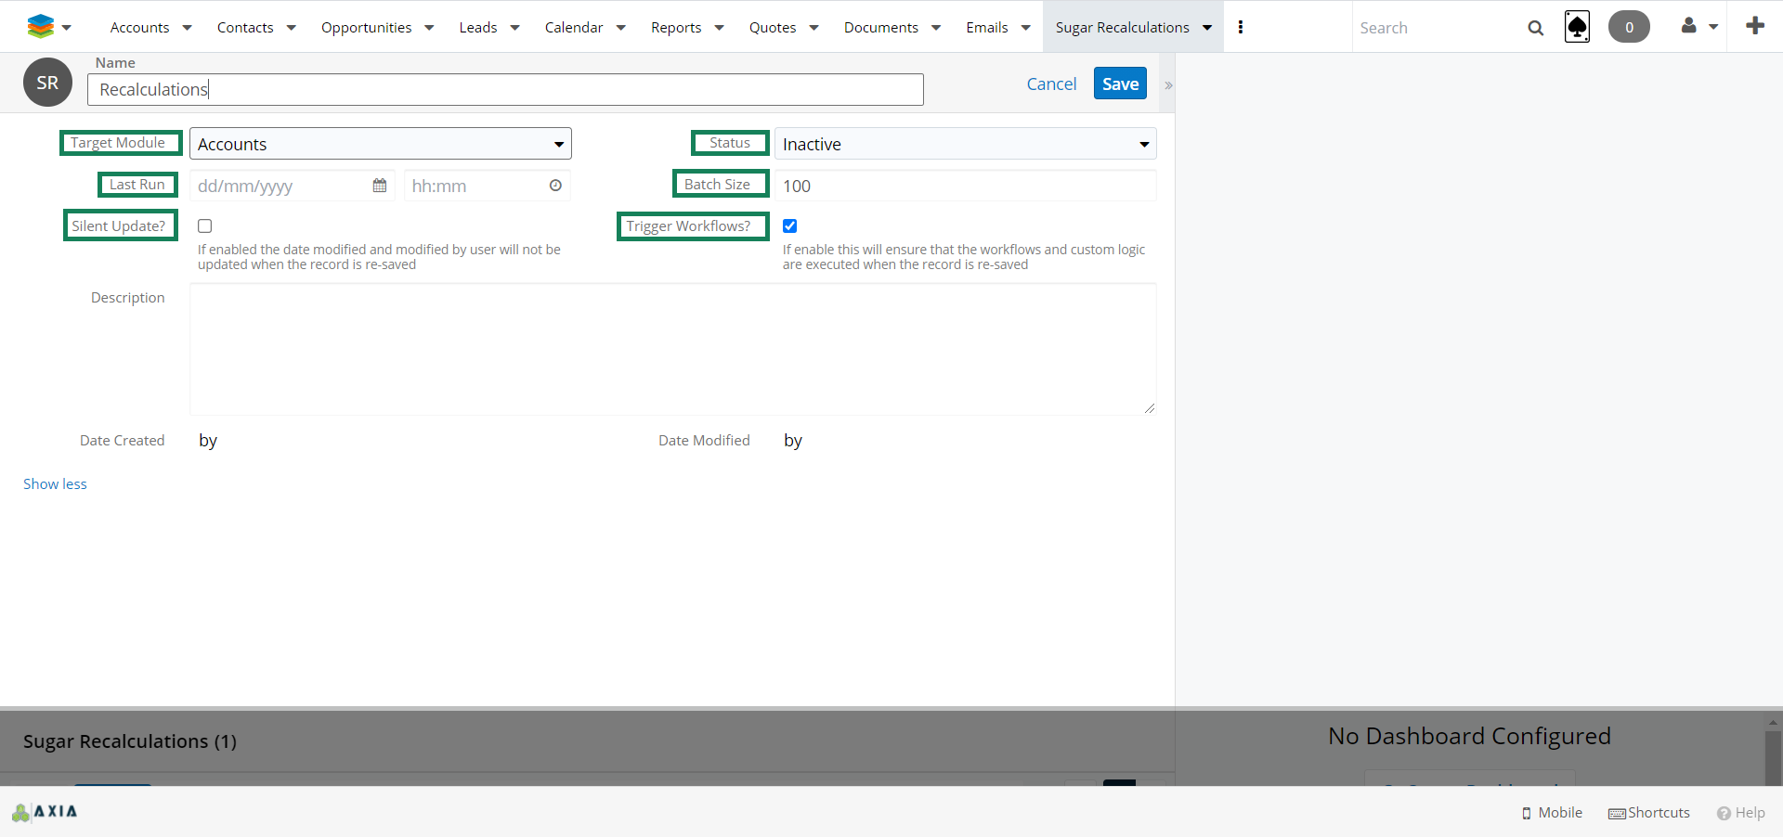
Task: Open the three-dot more modules menu
Action: [1241, 27]
